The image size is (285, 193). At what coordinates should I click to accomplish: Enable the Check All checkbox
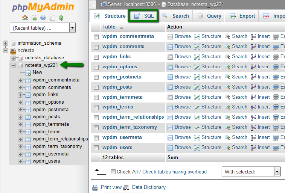(x=113, y=172)
